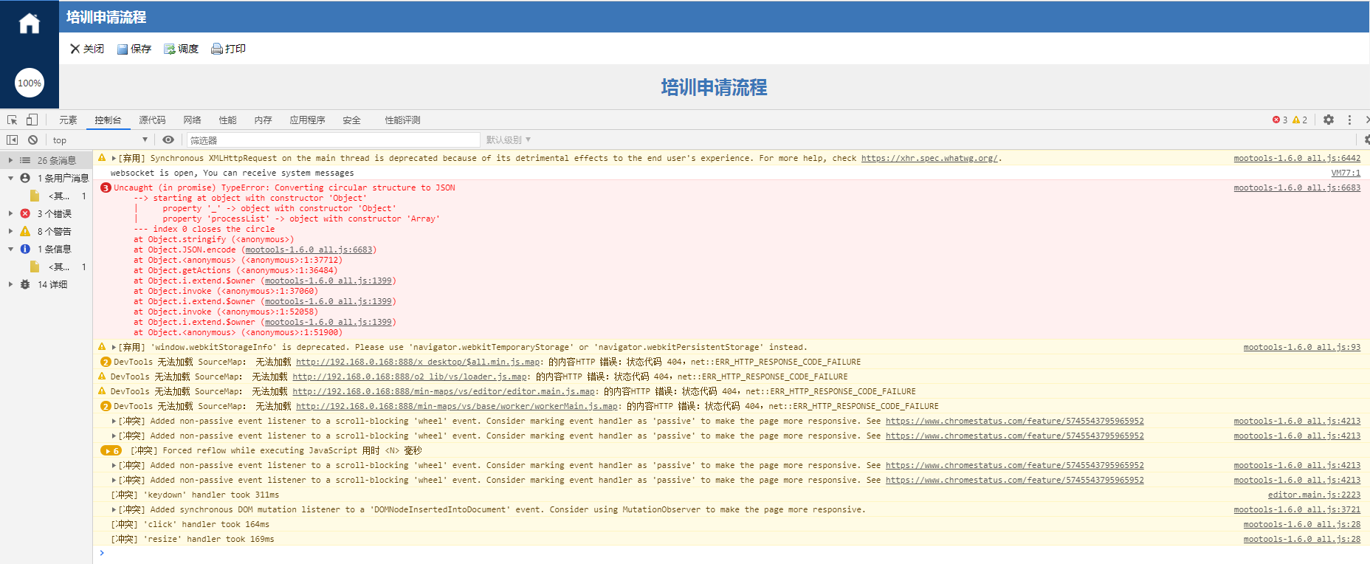Open the loader.js.map URL link
The width and height of the screenshot is (1370, 564).
click(x=410, y=376)
